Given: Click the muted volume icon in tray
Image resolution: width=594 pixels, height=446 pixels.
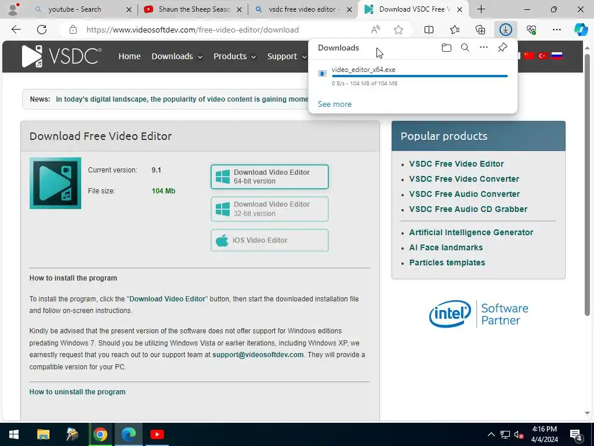Looking at the screenshot, I should pyautogui.click(x=519, y=434).
